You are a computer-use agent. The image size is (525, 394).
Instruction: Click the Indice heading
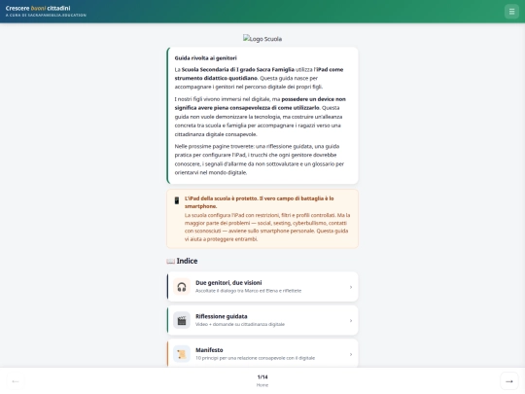(187, 261)
